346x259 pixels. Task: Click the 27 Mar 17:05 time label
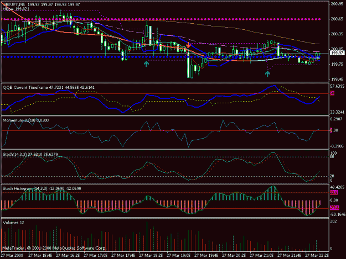tap(96, 255)
